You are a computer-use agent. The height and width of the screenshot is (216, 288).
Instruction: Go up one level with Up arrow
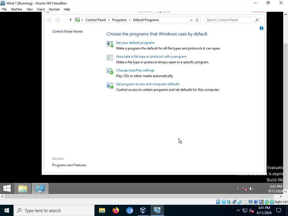(x=71, y=20)
